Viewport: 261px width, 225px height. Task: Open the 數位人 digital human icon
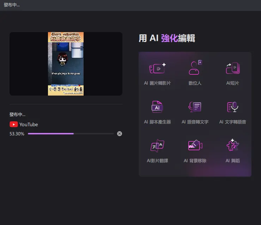pyautogui.click(x=195, y=67)
